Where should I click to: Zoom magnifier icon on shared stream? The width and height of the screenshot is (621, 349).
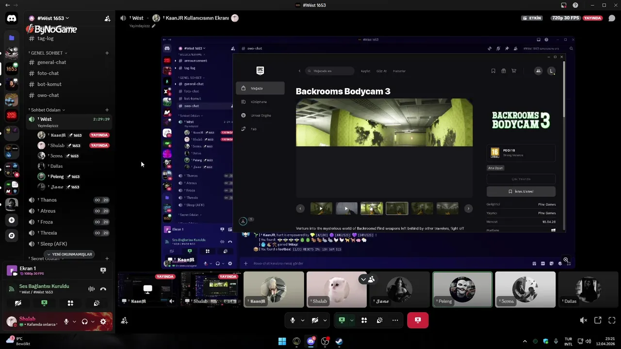coord(566,260)
